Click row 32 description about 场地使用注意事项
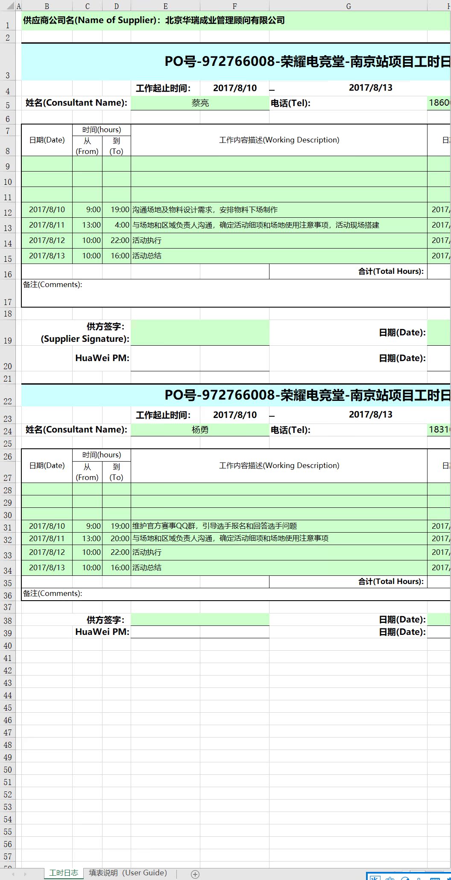 tap(279, 539)
